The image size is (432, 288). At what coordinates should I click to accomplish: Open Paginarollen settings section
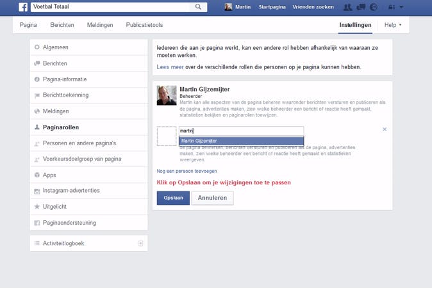click(x=88, y=127)
